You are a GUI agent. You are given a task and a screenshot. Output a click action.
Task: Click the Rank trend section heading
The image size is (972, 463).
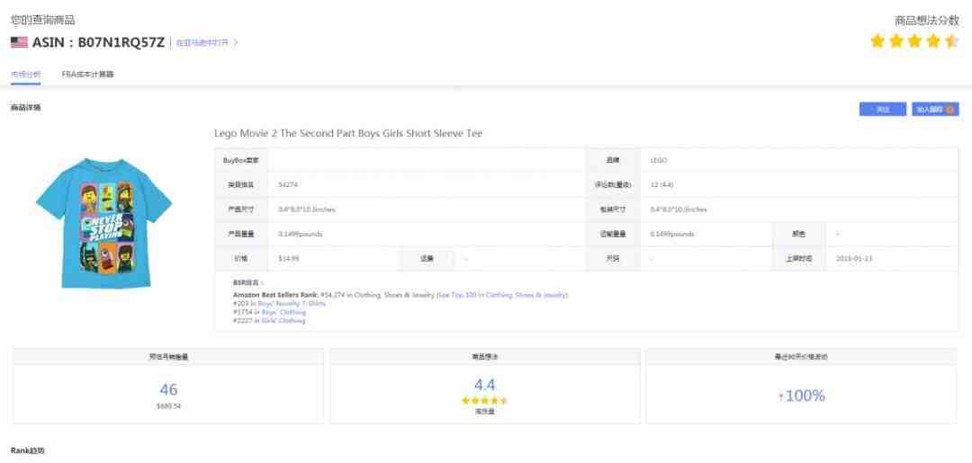[x=27, y=450]
